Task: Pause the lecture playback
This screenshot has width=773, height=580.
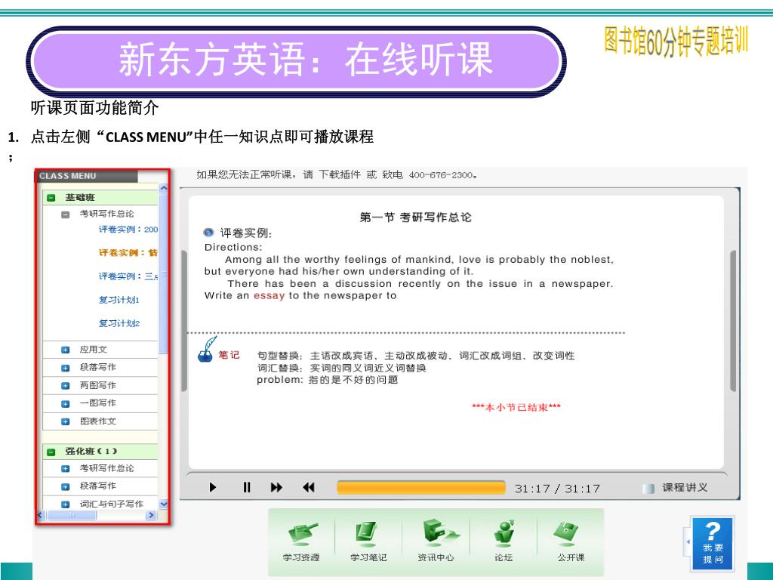Action: tap(247, 487)
